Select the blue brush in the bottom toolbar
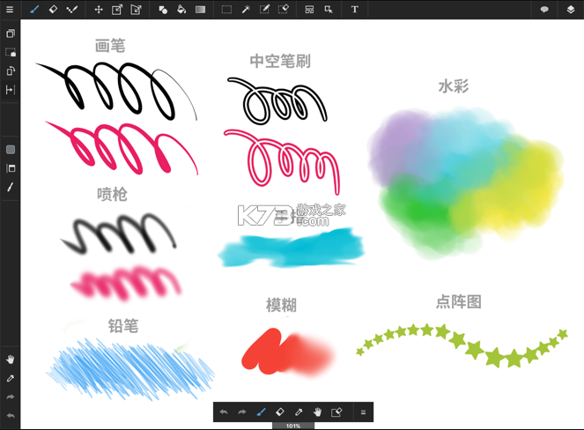The width and height of the screenshot is (584, 430). (x=261, y=411)
